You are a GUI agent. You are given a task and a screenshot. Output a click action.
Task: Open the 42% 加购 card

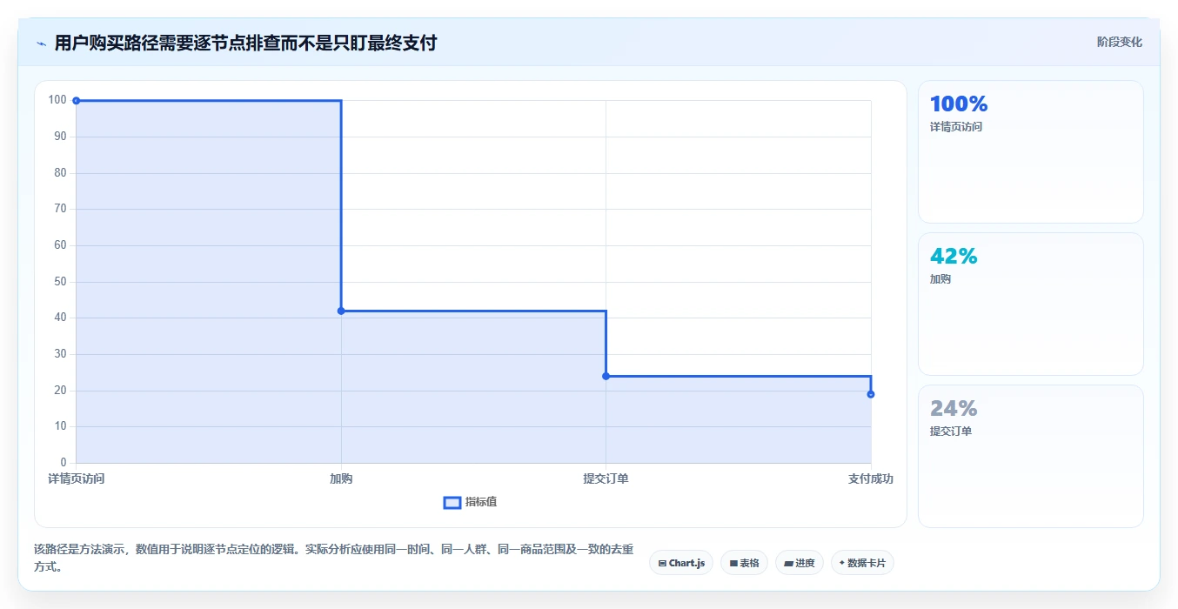click(x=1030, y=304)
